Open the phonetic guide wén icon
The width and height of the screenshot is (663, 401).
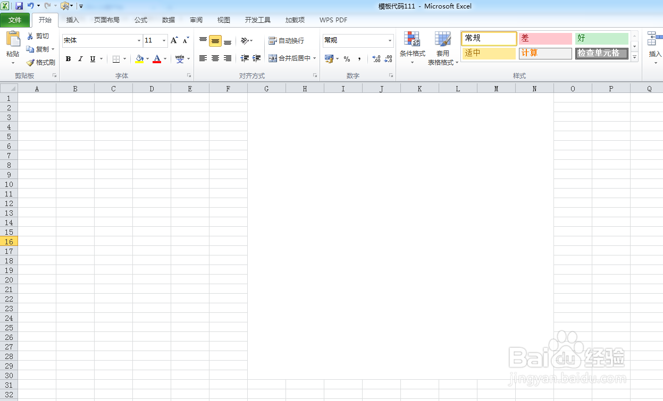coord(180,59)
